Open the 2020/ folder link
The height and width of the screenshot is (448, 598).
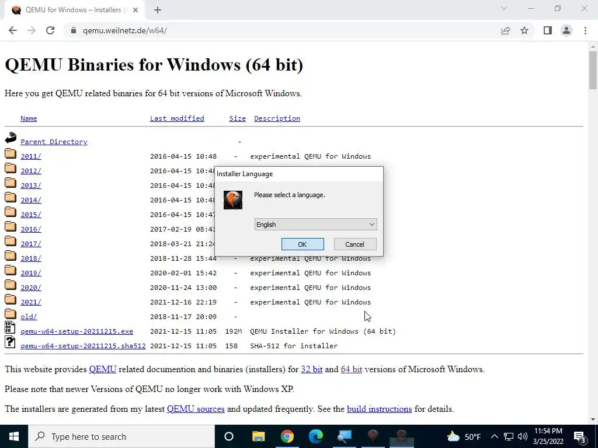31,288
